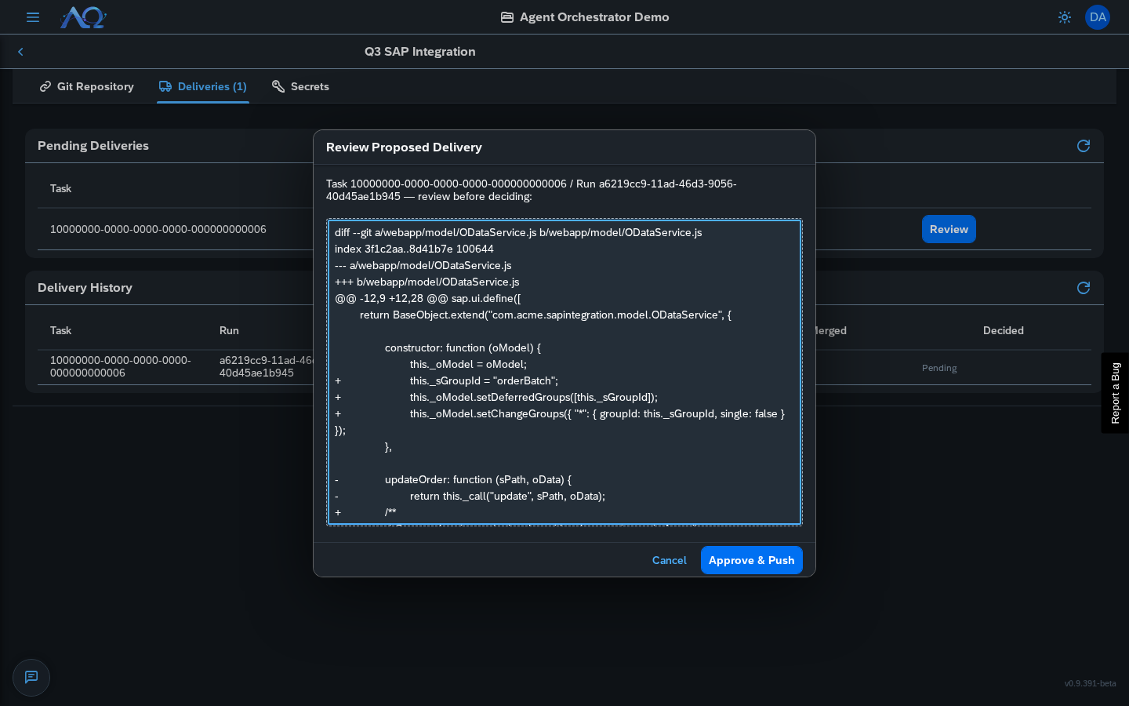Click the Run column header
Viewport: 1129px width, 706px height.
coord(229,330)
